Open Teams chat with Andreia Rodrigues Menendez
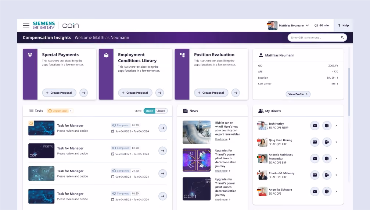Image resolution: width=370 pixels, height=210 pixels. 327,158
